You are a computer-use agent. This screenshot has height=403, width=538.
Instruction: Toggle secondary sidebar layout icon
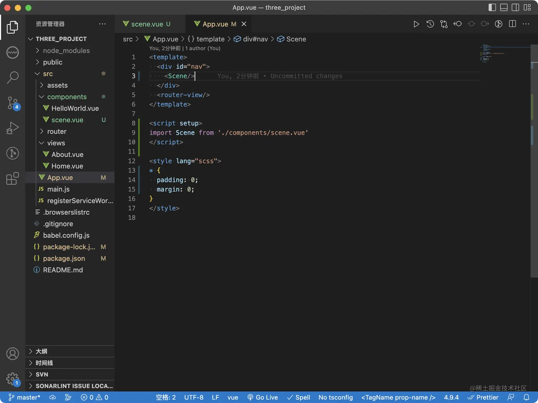(x=515, y=7)
